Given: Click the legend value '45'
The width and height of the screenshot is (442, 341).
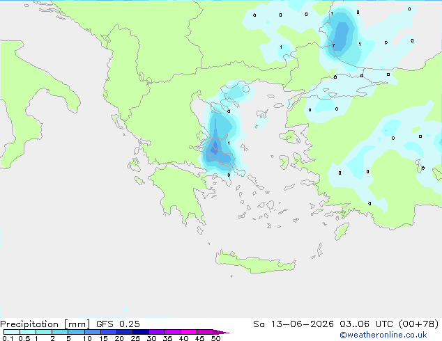Looking at the screenshot, I should coord(199,338).
